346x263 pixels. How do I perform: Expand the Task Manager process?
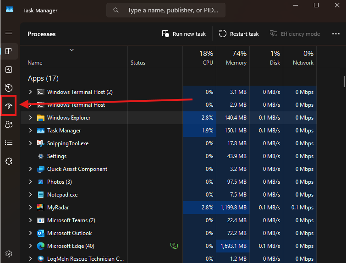[30, 131]
